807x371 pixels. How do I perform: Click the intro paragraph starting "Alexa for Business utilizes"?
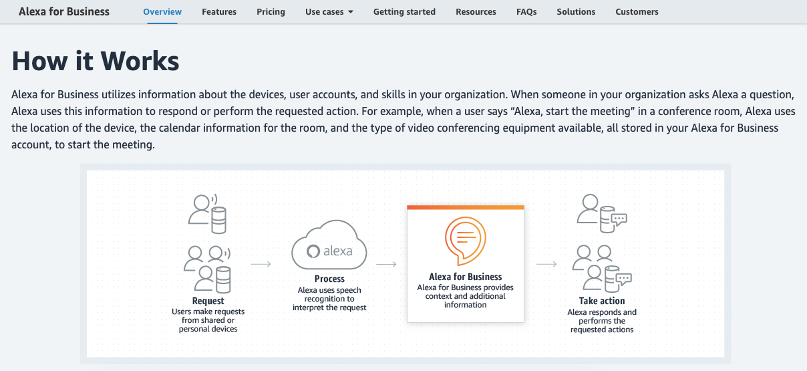[x=403, y=119]
